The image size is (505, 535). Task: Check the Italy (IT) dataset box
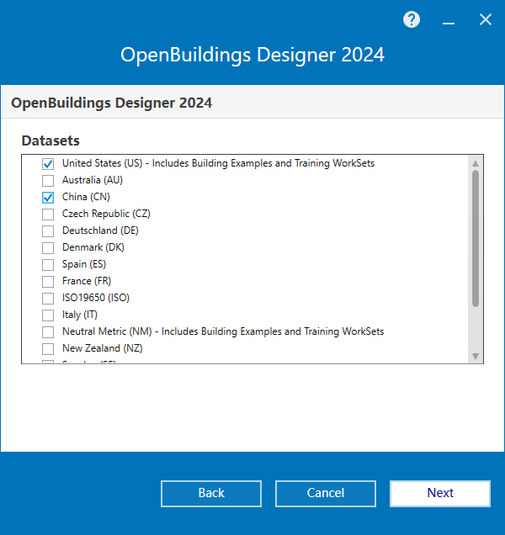(x=48, y=315)
